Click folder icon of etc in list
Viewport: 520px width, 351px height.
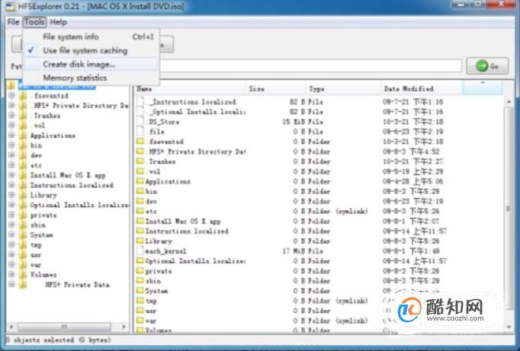(x=140, y=211)
